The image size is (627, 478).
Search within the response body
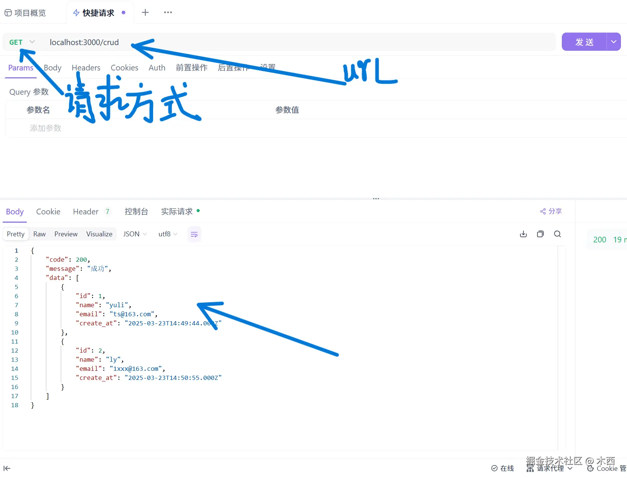(557, 234)
